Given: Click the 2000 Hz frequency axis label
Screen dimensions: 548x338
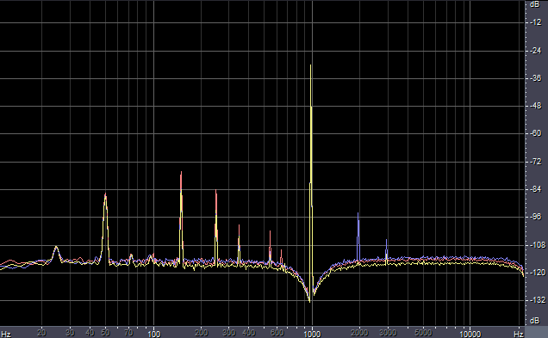Looking at the screenshot, I should pos(359,333).
